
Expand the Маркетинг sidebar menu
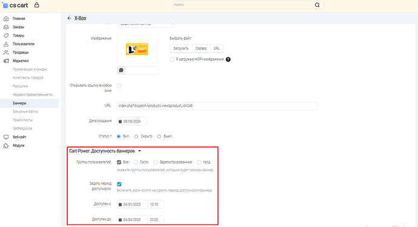point(21,61)
